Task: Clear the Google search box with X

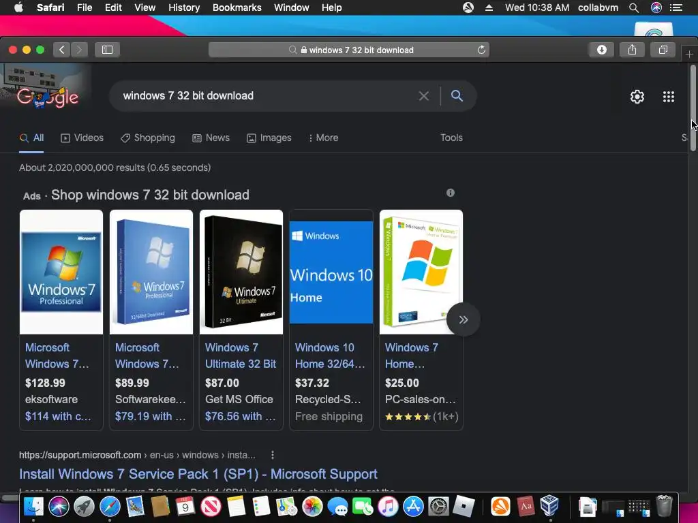Action: [424, 95]
